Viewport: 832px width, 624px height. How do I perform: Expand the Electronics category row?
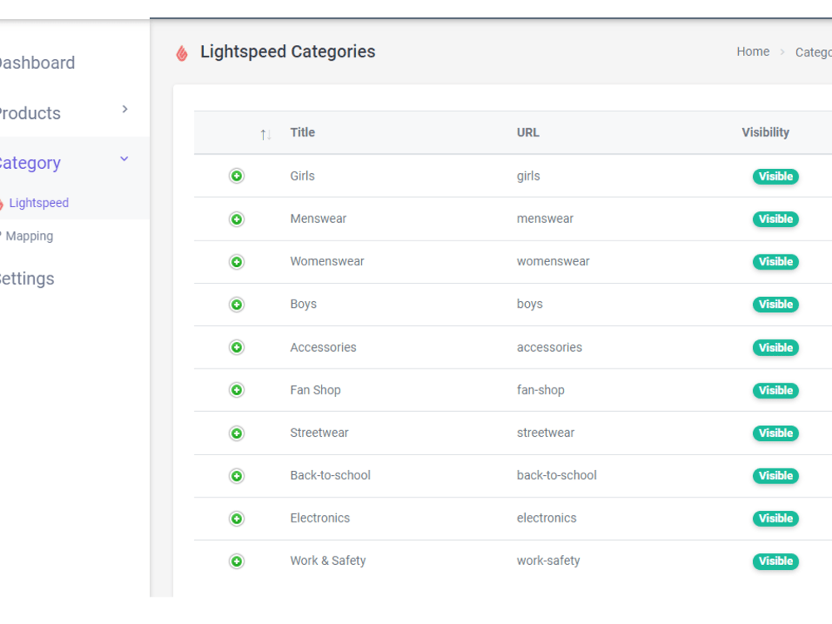(236, 518)
